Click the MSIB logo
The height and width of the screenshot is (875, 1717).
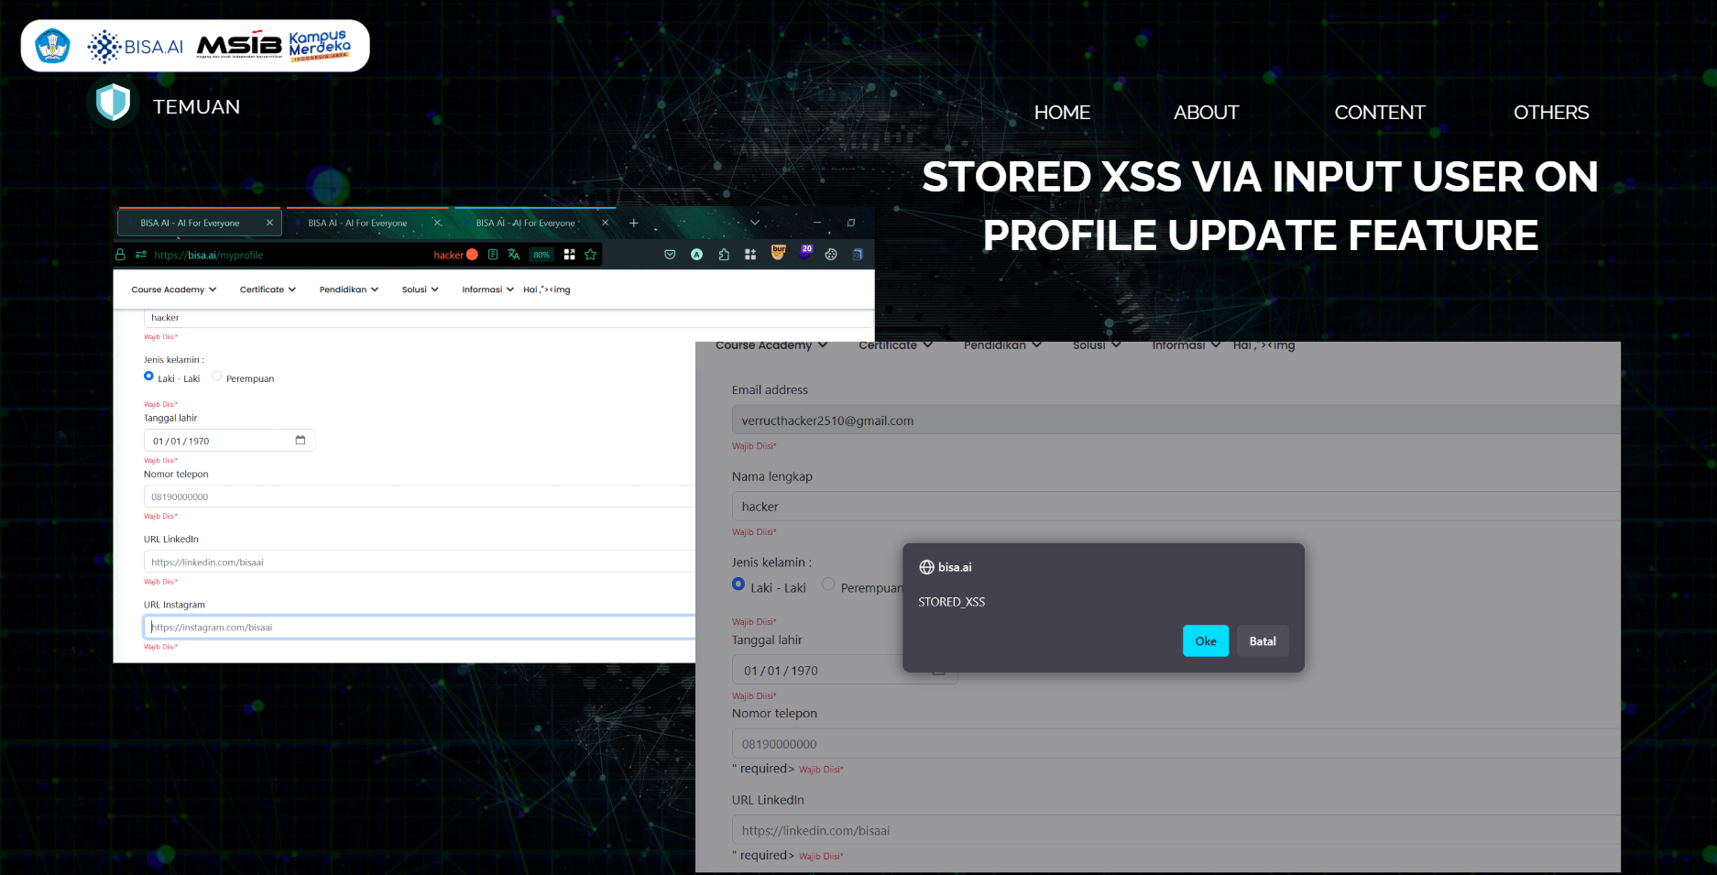[240, 45]
